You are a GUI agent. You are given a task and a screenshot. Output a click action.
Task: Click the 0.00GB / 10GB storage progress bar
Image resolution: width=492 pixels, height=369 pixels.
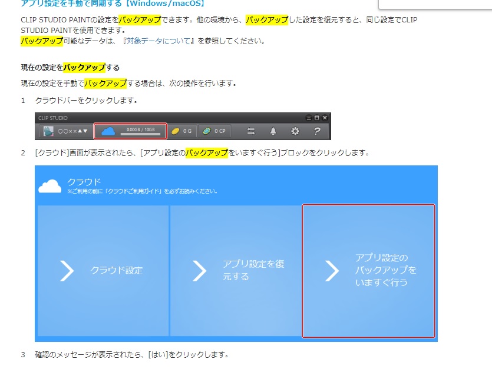pos(141,134)
